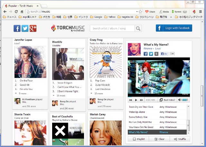Click the playlist queue scrollbar thumb
Screen dimensions: 206x147
(x=188, y=125)
